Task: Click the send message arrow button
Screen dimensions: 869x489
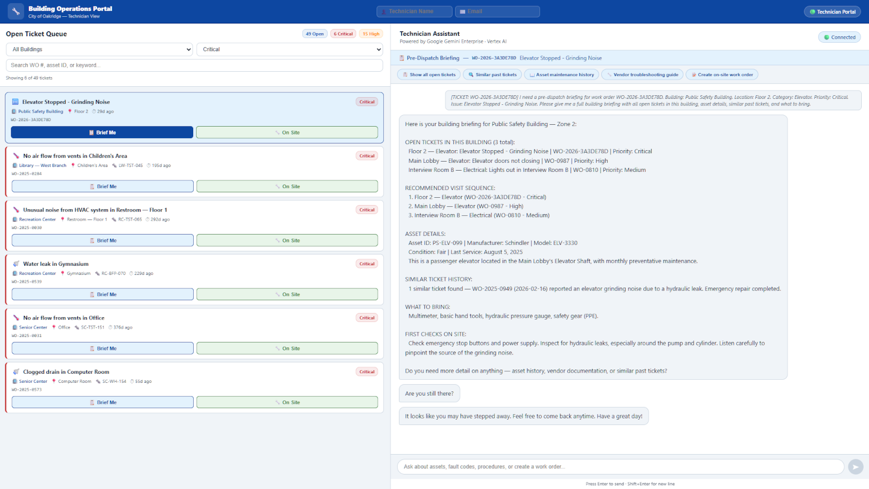Action: (x=856, y=467)
